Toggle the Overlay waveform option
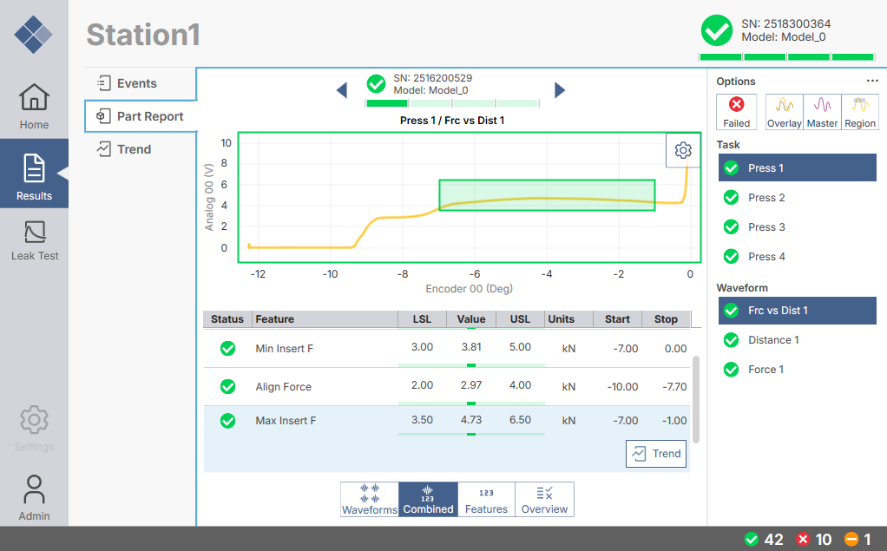887x551 pixels. click(x=784, y=112)
